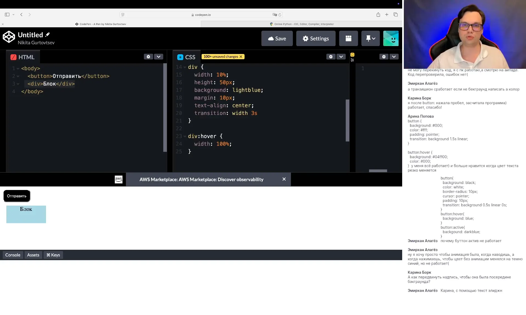This screenshot has height=315, width=526.
Task: Open the Settings button
Action: click(x=316, y=38)
